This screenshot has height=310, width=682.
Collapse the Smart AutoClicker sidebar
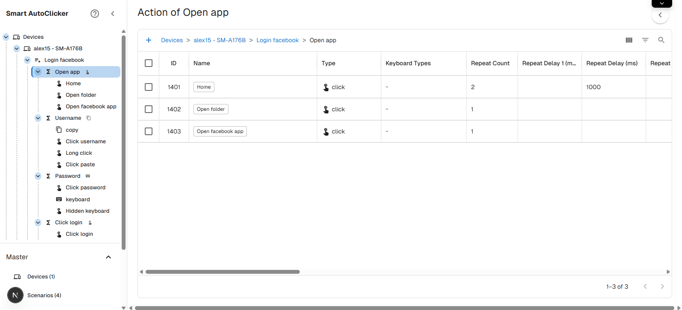(113, 14)
